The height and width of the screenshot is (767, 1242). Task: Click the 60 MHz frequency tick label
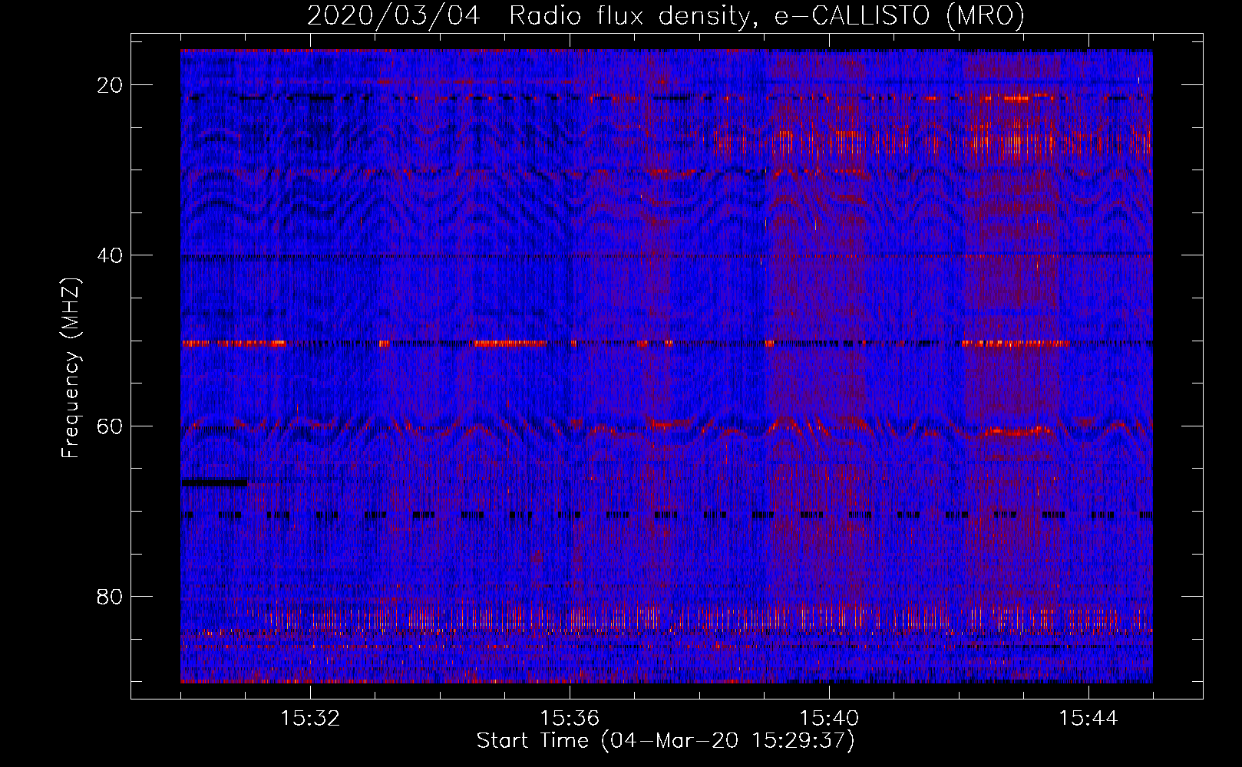pyautogui.click(x=111, y=426)
